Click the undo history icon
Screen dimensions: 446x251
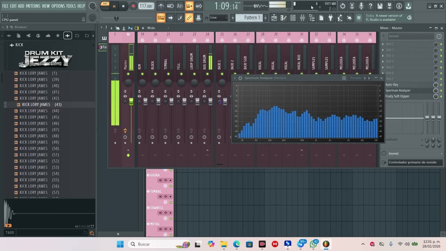click(x=343, y=6)
